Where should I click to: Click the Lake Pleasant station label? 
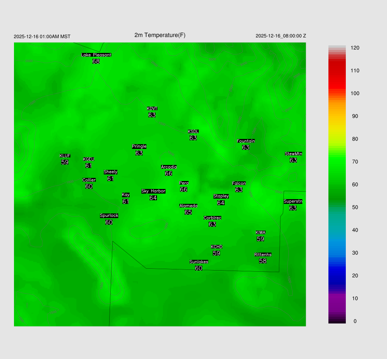[x=96, y=55]
